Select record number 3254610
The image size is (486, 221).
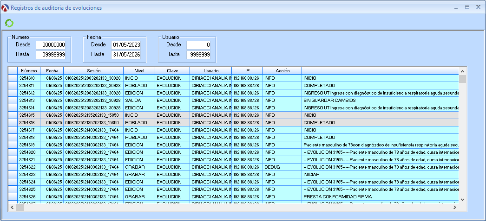(x=233, y=78)
